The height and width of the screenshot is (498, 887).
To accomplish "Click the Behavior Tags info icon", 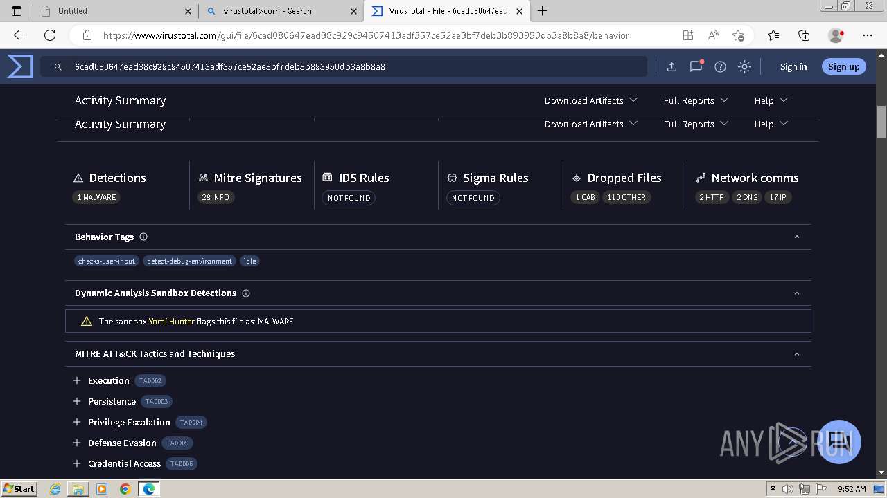I will tap(143, 237).
